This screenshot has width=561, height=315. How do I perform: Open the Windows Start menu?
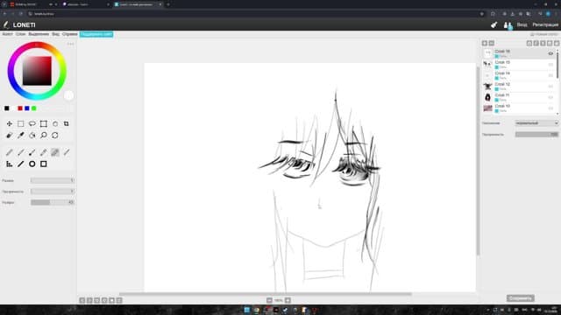247,310
